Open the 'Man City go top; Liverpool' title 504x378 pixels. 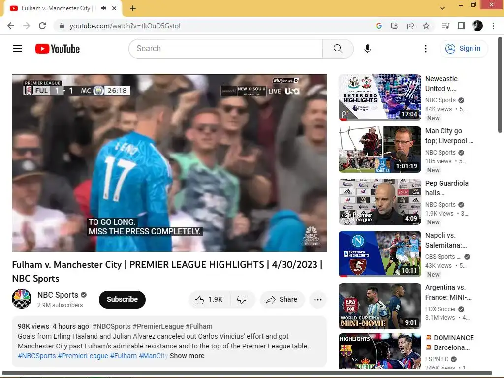click(449, 136)
